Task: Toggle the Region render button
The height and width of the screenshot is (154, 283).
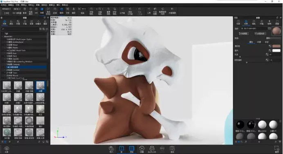Action: click(55, 11)
